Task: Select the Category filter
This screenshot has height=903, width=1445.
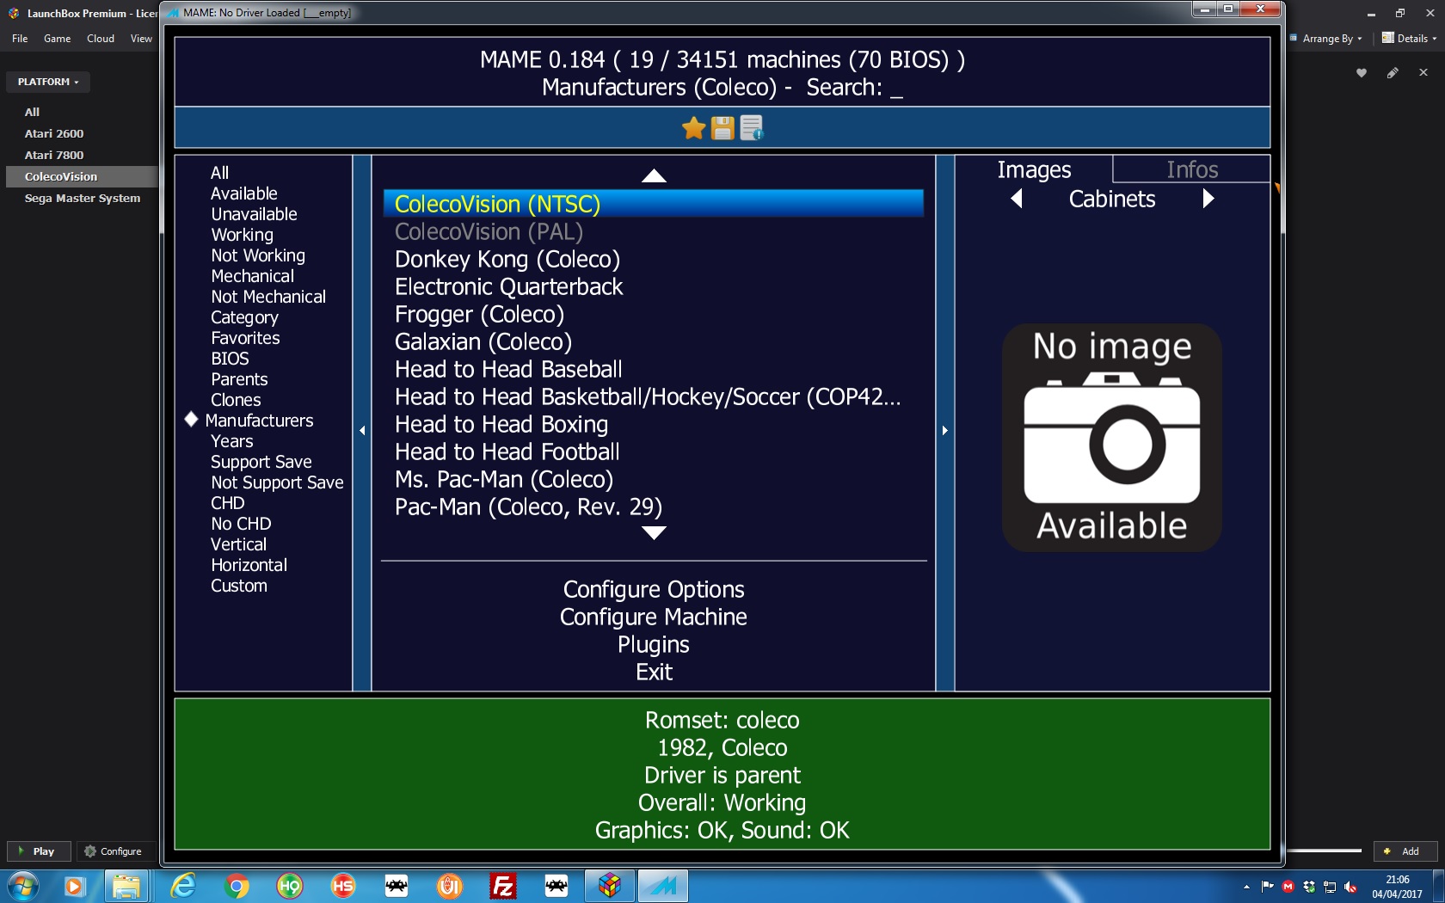Action: coord(244,317)
